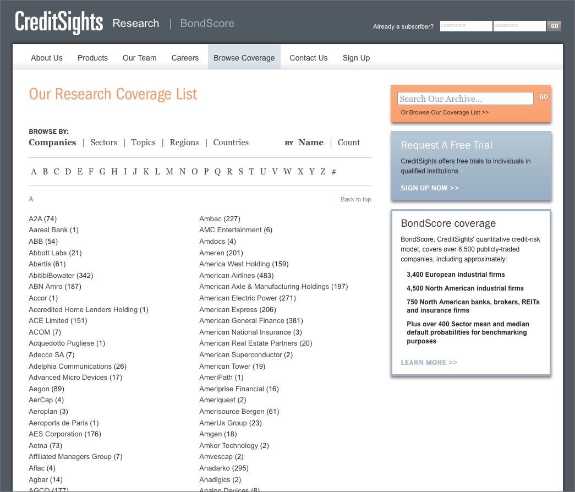The image size is (575, 492).
Task: Focus the password input field
Action: (x=519, y=26)
